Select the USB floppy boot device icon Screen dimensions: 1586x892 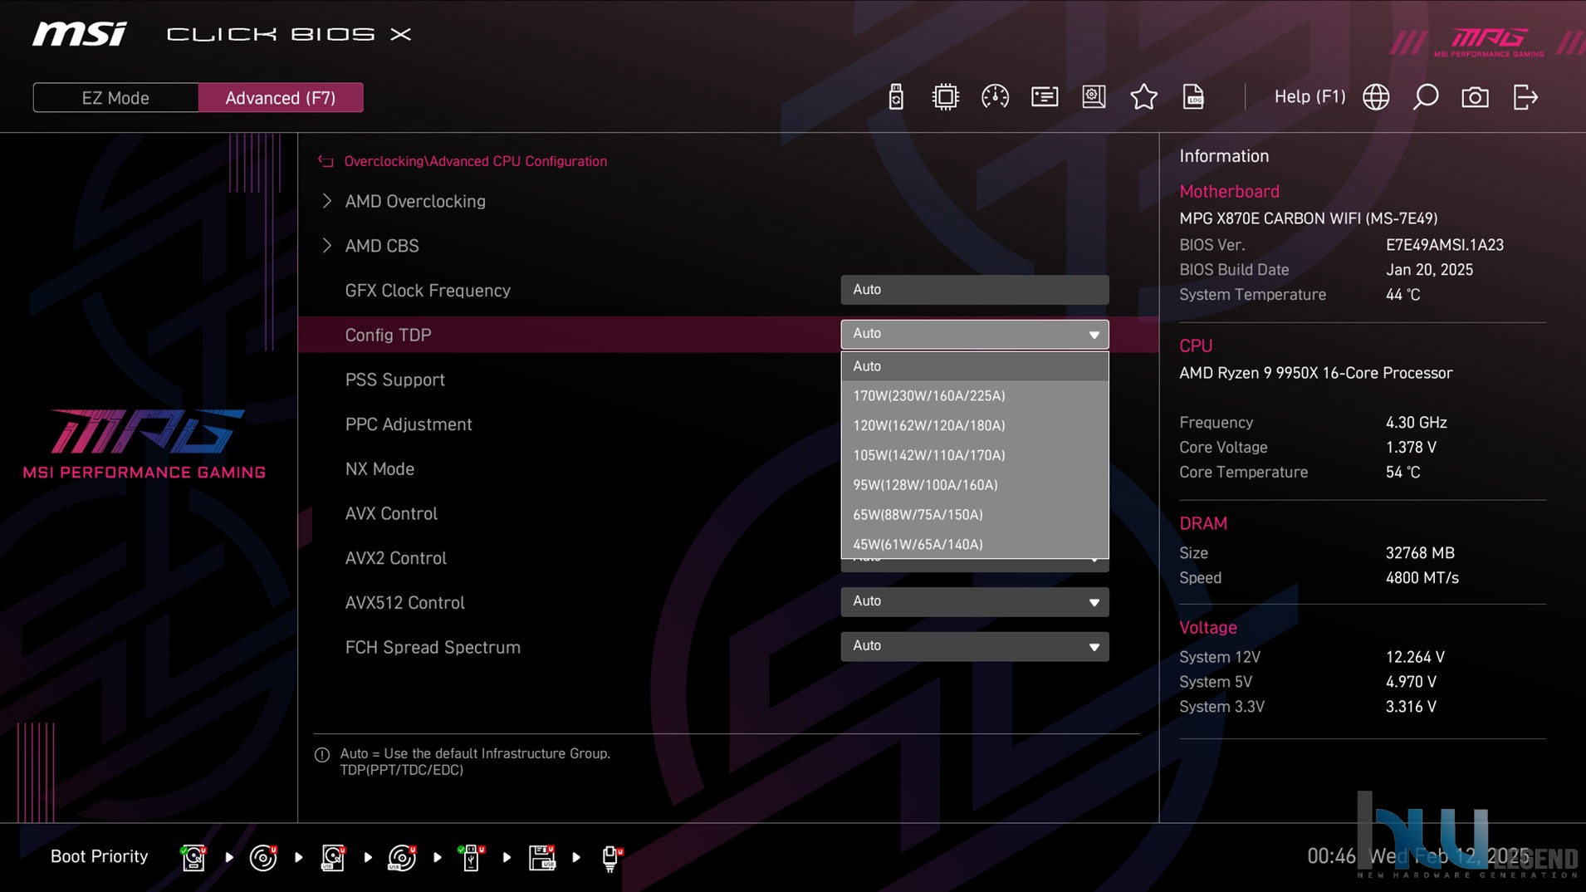[x=541, y=857]
